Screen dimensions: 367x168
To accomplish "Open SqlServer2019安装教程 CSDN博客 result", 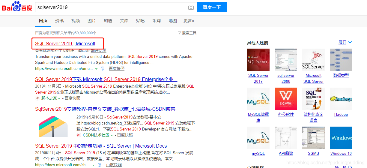I will click(x=105, y=109).
